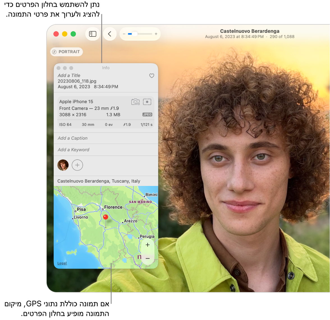The width and height of the screenshot is (330, 320).
Task: Zoom in on the map
Action: pyautogui.click(x=148, y=245)
